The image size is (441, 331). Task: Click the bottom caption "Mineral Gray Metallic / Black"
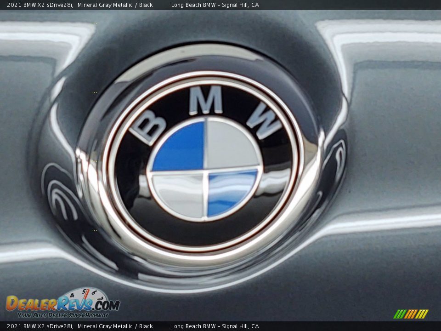[x=115, y=326]
